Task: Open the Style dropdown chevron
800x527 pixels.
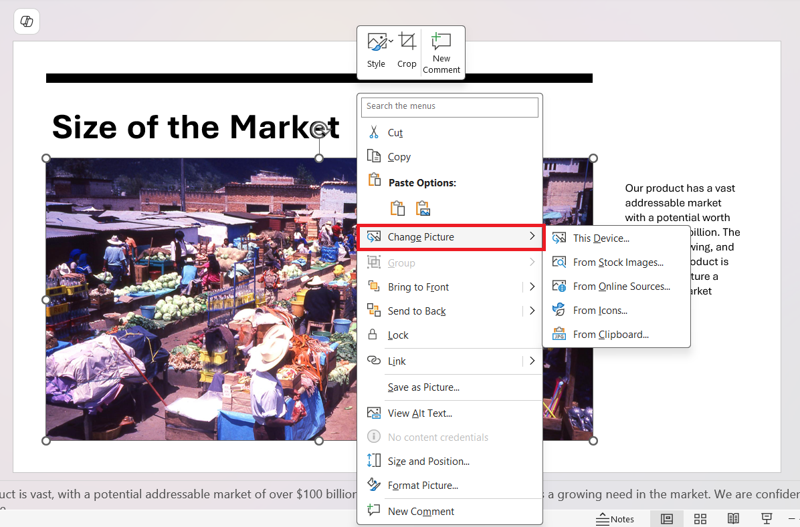Action: tap(391, 41)
